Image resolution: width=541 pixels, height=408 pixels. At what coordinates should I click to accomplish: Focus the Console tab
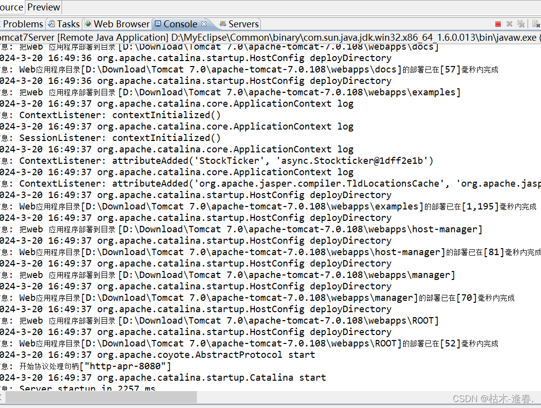pos(180,23)
